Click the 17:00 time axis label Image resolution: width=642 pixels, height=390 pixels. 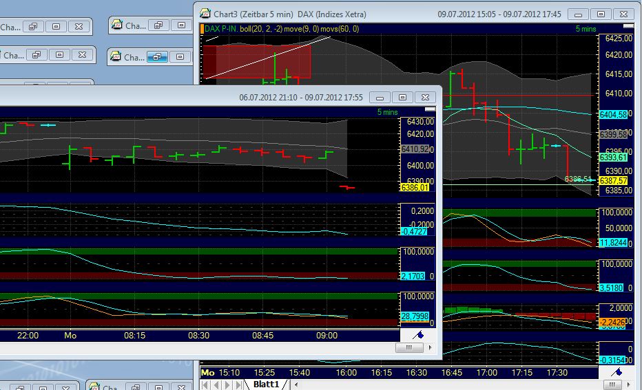point(486,373)
